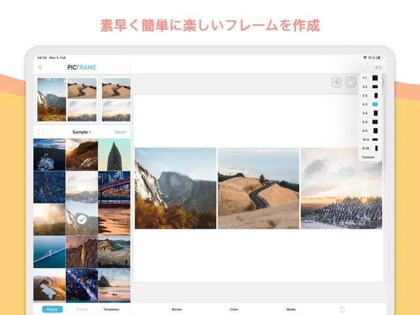The height and width of the screenshot is (315, 420).
Task: Choose the second frame layout template
Action: (116, 99)
